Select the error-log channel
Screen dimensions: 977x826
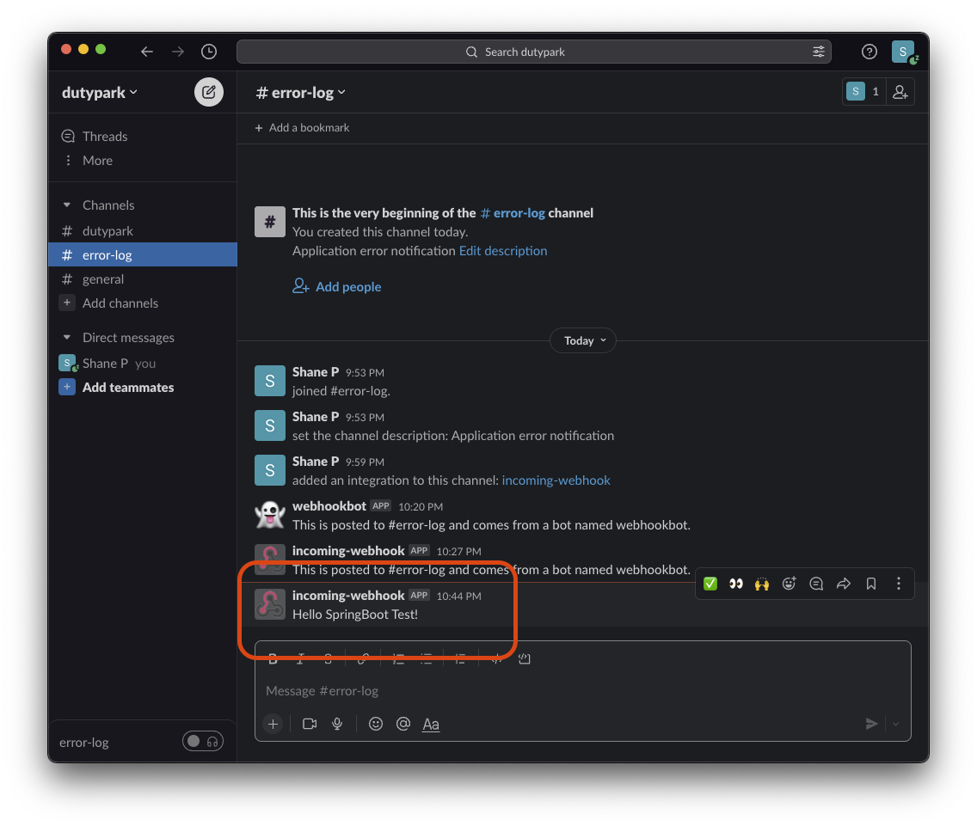(143, 254)
